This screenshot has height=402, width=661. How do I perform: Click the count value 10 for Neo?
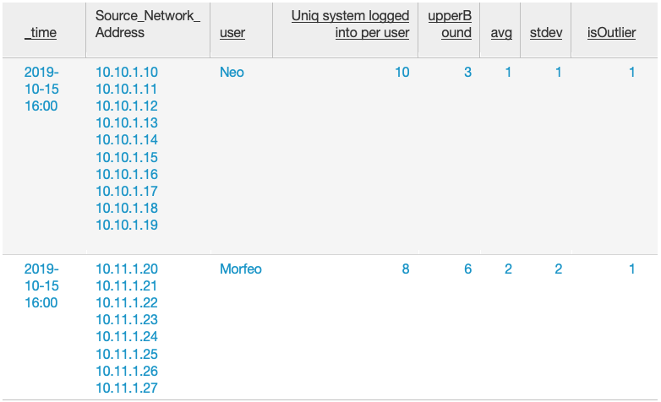[402, 72]
